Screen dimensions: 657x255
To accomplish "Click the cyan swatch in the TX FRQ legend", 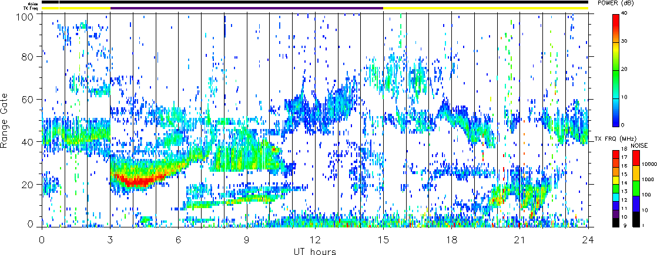I will [x=616, y=198].
